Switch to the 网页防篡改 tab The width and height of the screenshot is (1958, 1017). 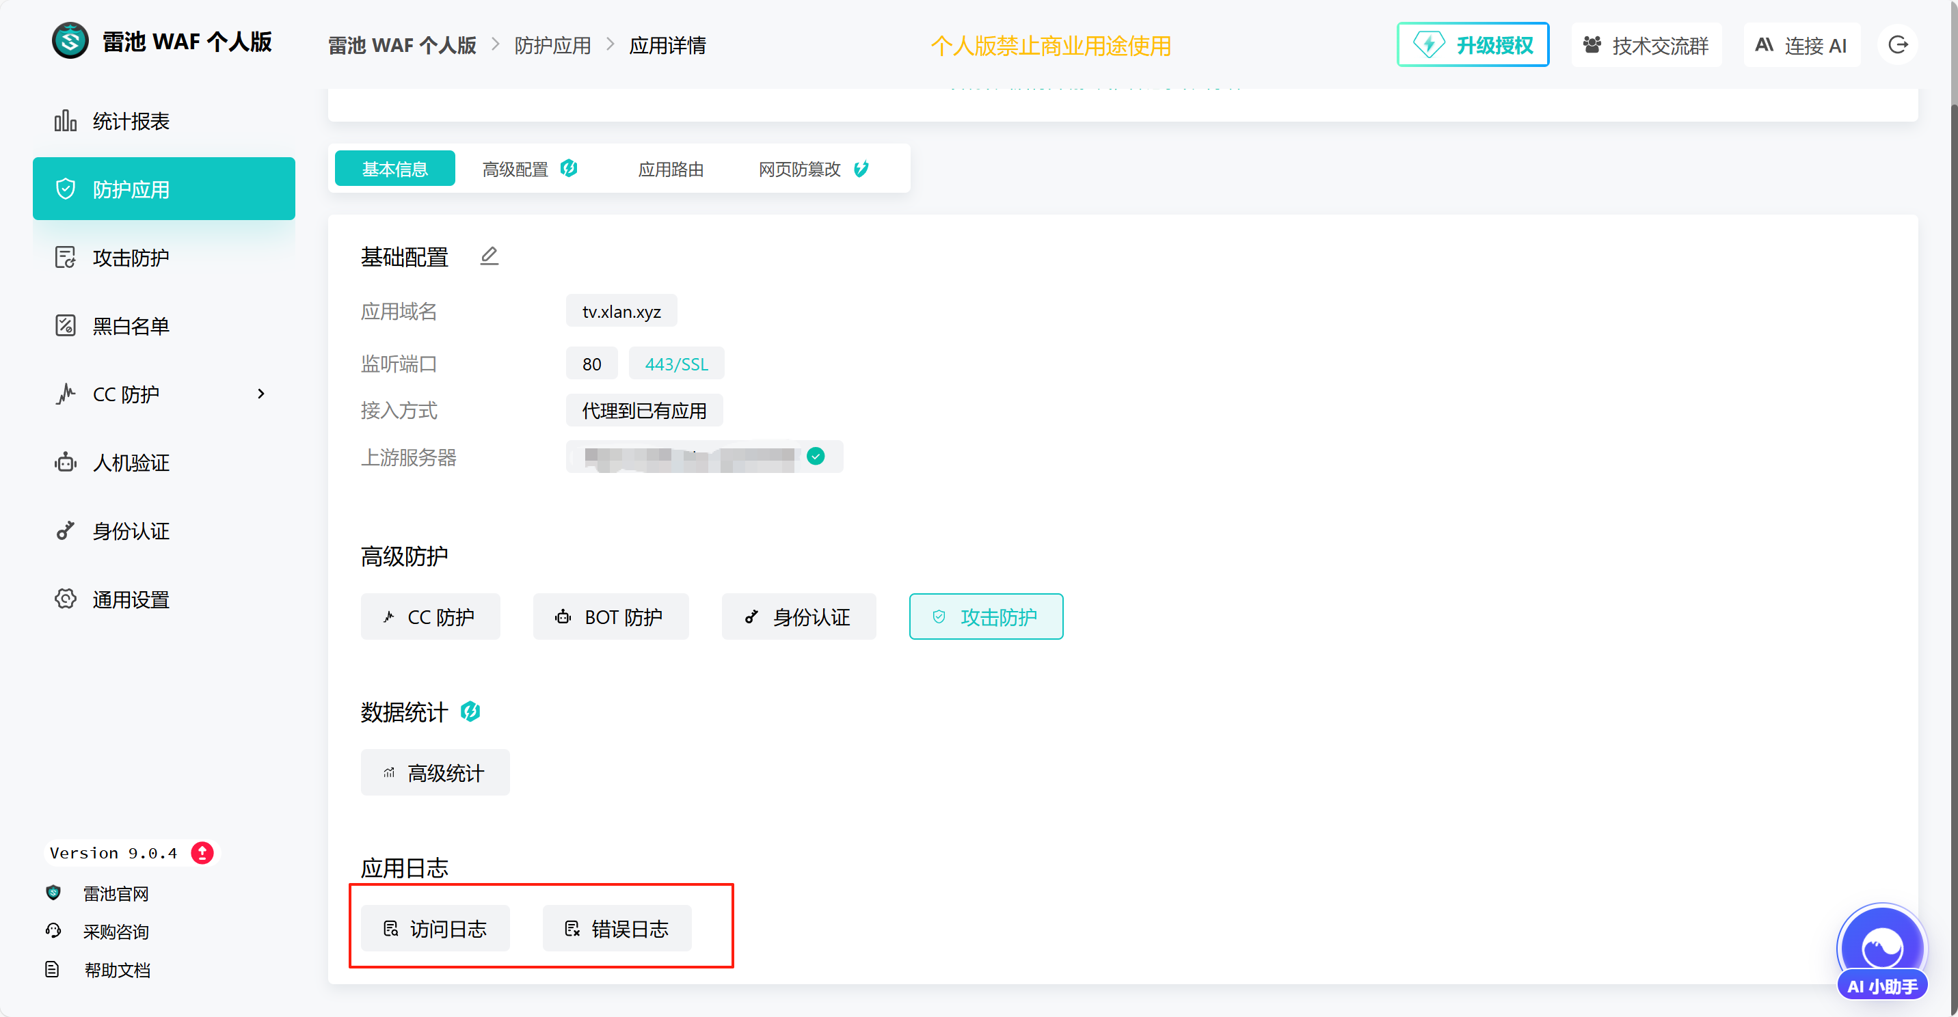point(814,169)
